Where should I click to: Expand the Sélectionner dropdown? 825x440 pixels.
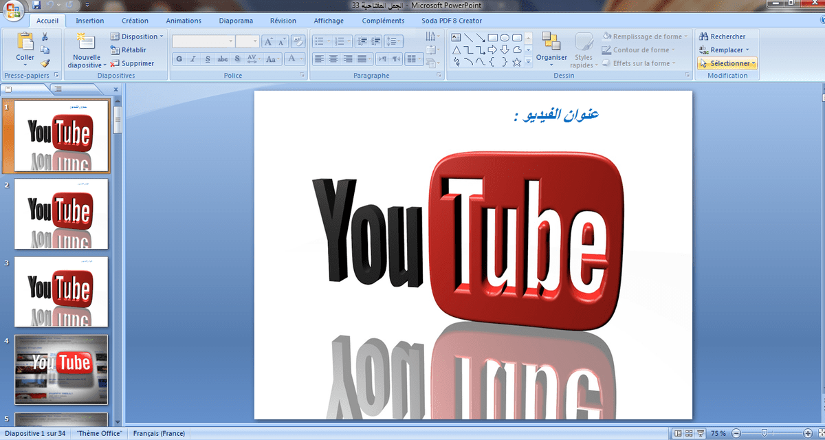coord(727,63)
